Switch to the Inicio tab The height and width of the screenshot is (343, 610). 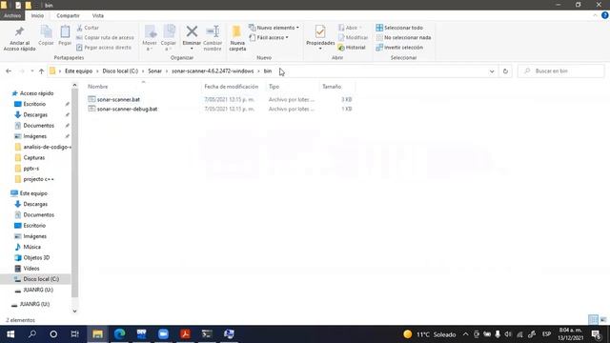coord(37,15)
